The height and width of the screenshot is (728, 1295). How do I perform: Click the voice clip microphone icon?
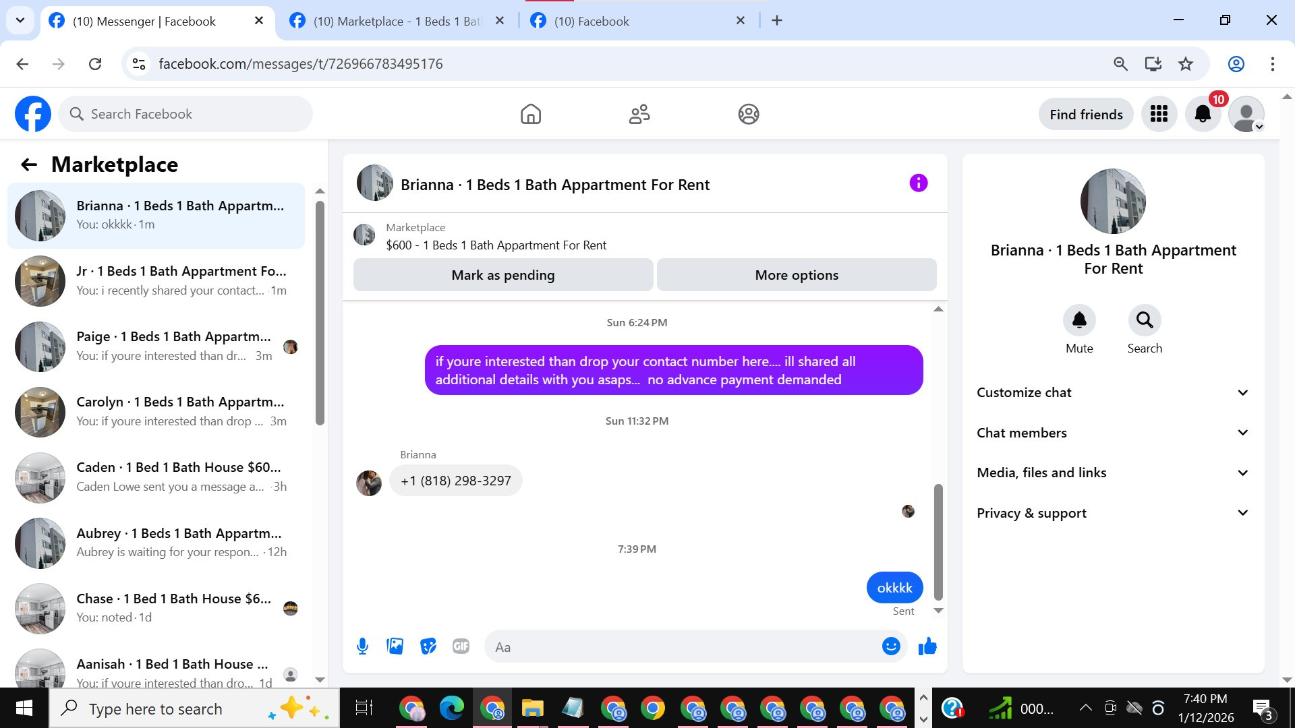point(362,646)
